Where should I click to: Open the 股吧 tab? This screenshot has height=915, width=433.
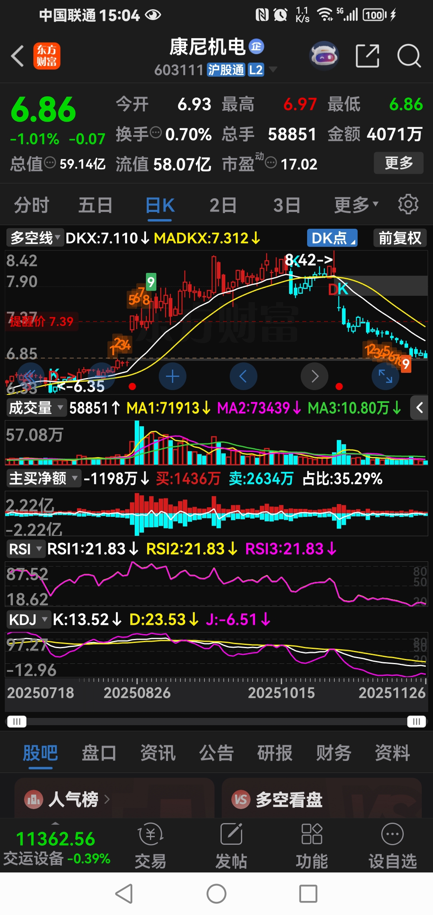point(40,753)
